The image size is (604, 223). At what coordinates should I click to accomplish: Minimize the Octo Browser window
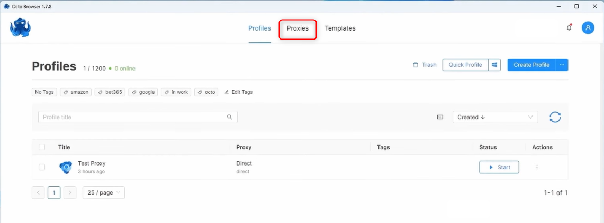coord(558,6)
